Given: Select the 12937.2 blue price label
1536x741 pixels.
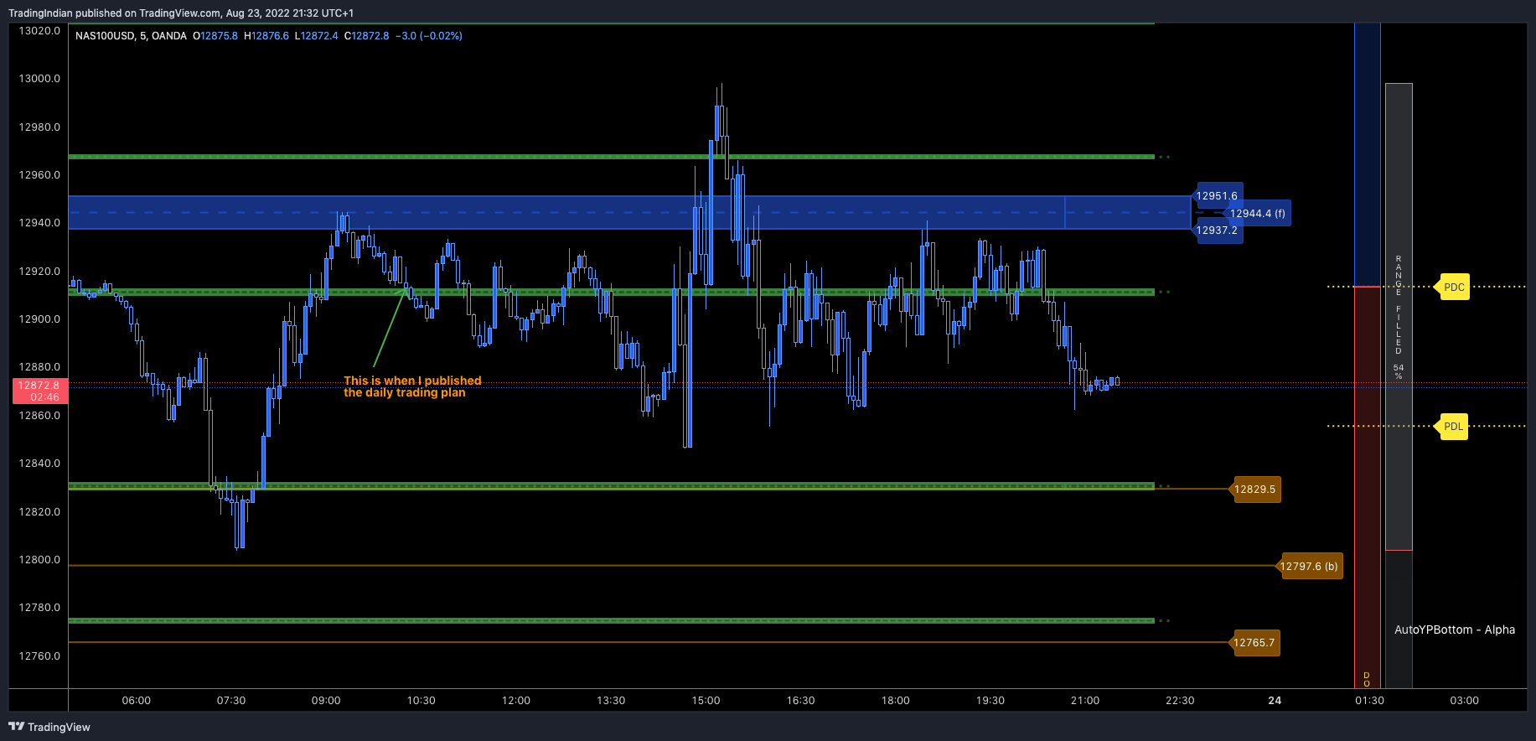Looking at the screenshot, I should 1217,231.
